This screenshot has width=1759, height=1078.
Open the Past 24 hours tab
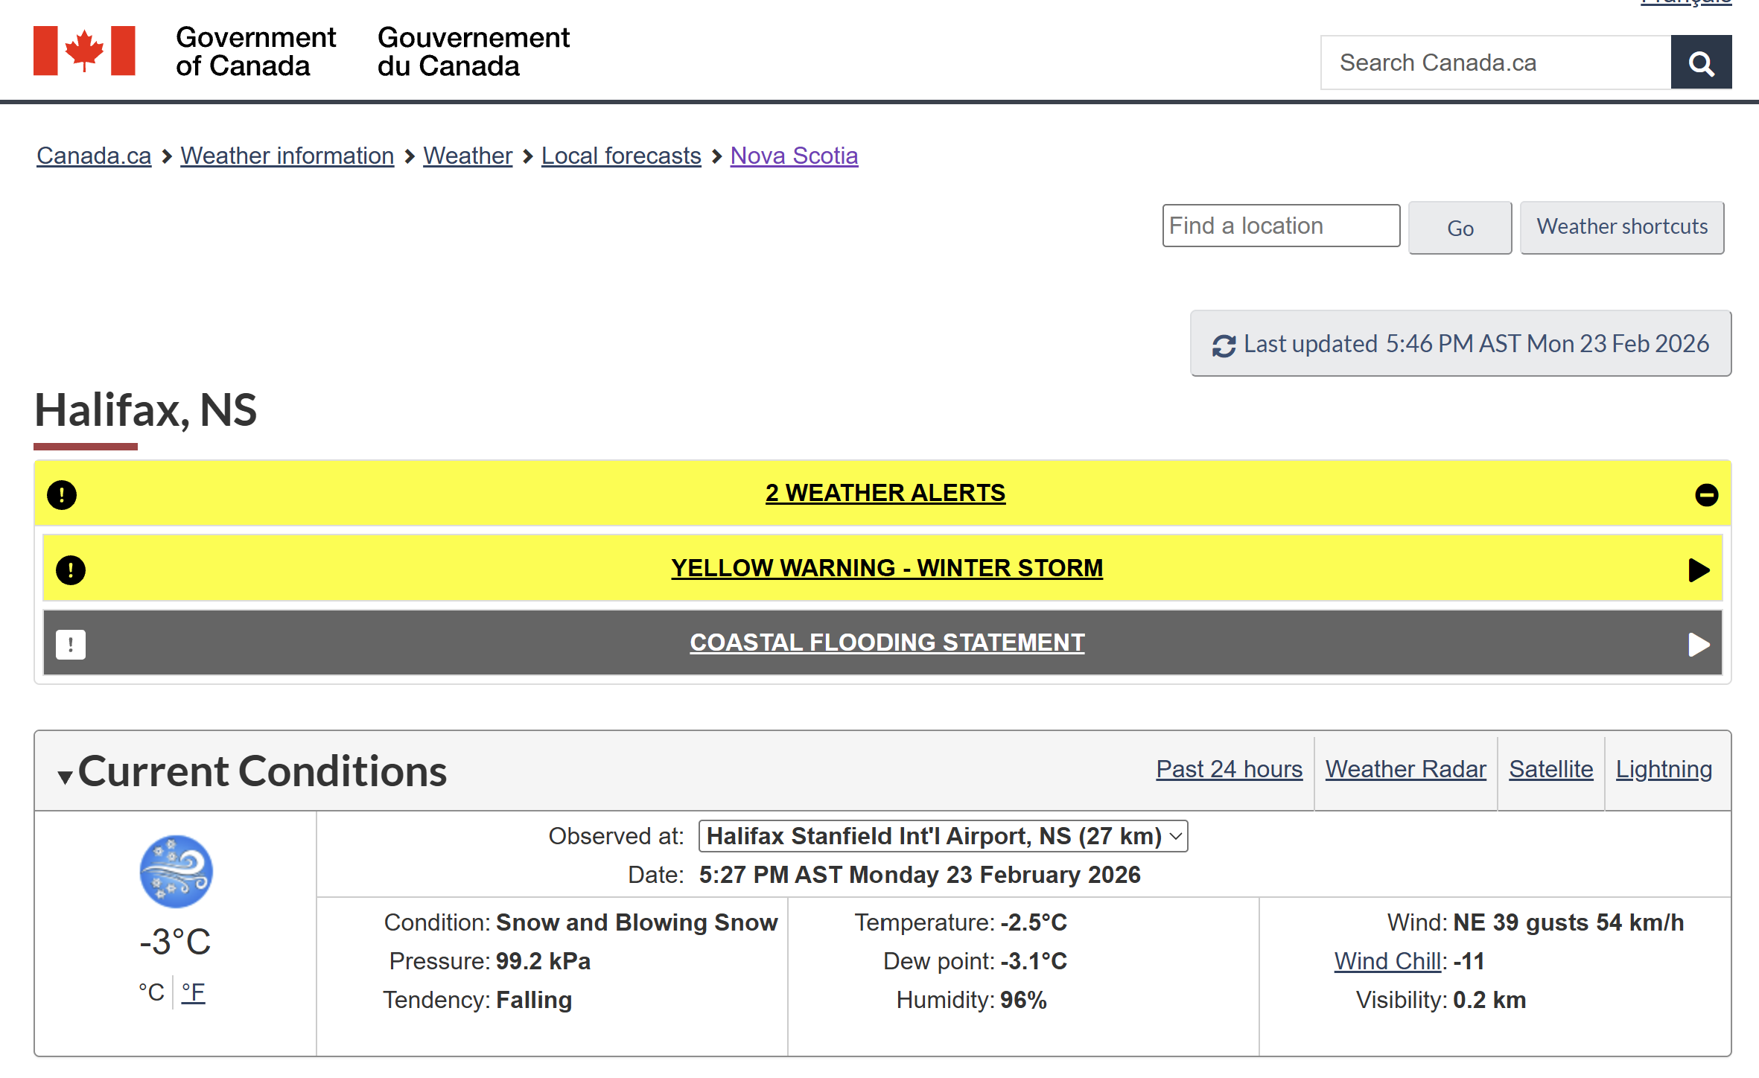coord(1229,769)
